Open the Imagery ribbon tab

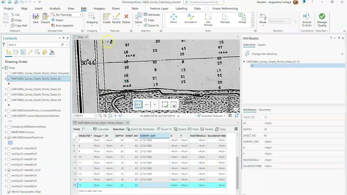(x=99, y=8)
